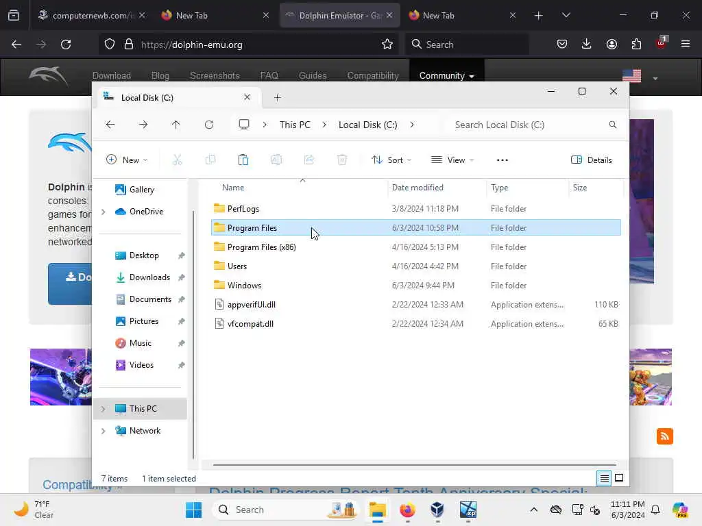Image resolution: width=702 pixels, height=526 pixels.
Task: Click This PC in the breadcrumb path
Action: click(x=295, y=125)
